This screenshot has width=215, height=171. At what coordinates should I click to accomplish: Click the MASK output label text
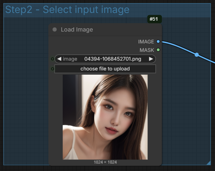(x=147, y=50)
